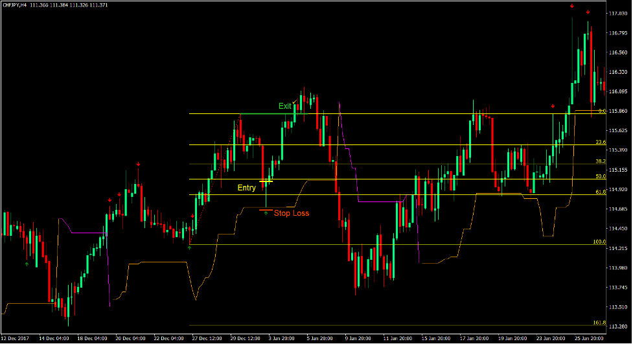Click the topmost red down arrow at upper right
The width and height of the screenshot is (633, 344).
[x=572, y=6]
